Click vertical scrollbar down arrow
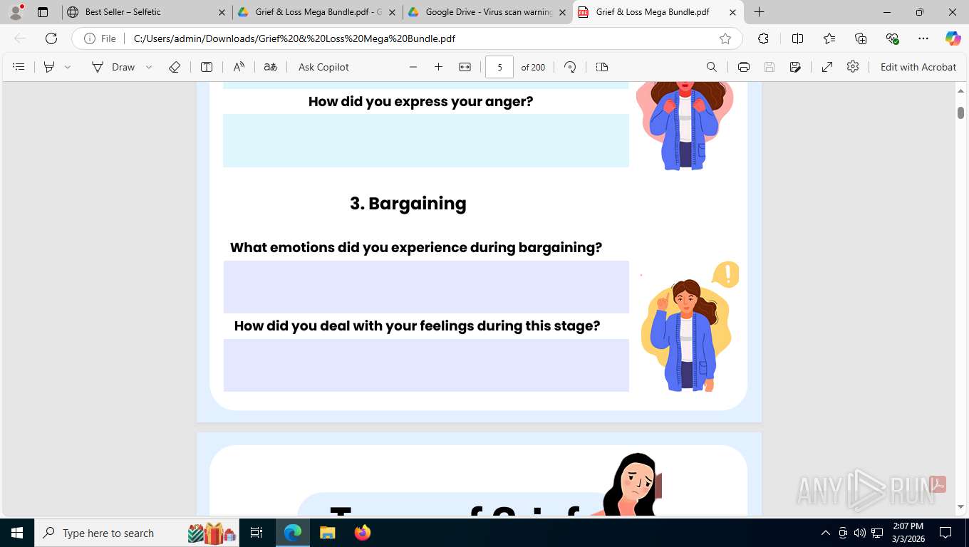969x547 pixels. tap(960, 507)
